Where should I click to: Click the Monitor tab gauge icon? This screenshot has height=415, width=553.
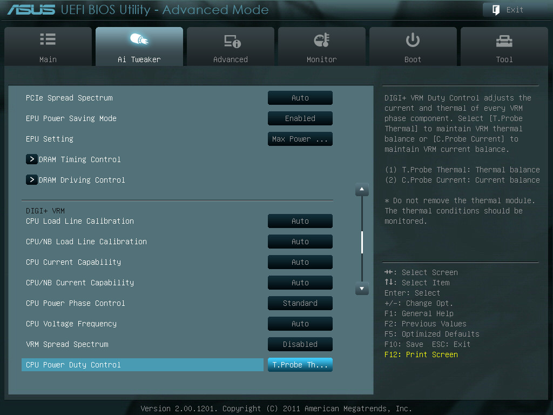tap(322, 40)
